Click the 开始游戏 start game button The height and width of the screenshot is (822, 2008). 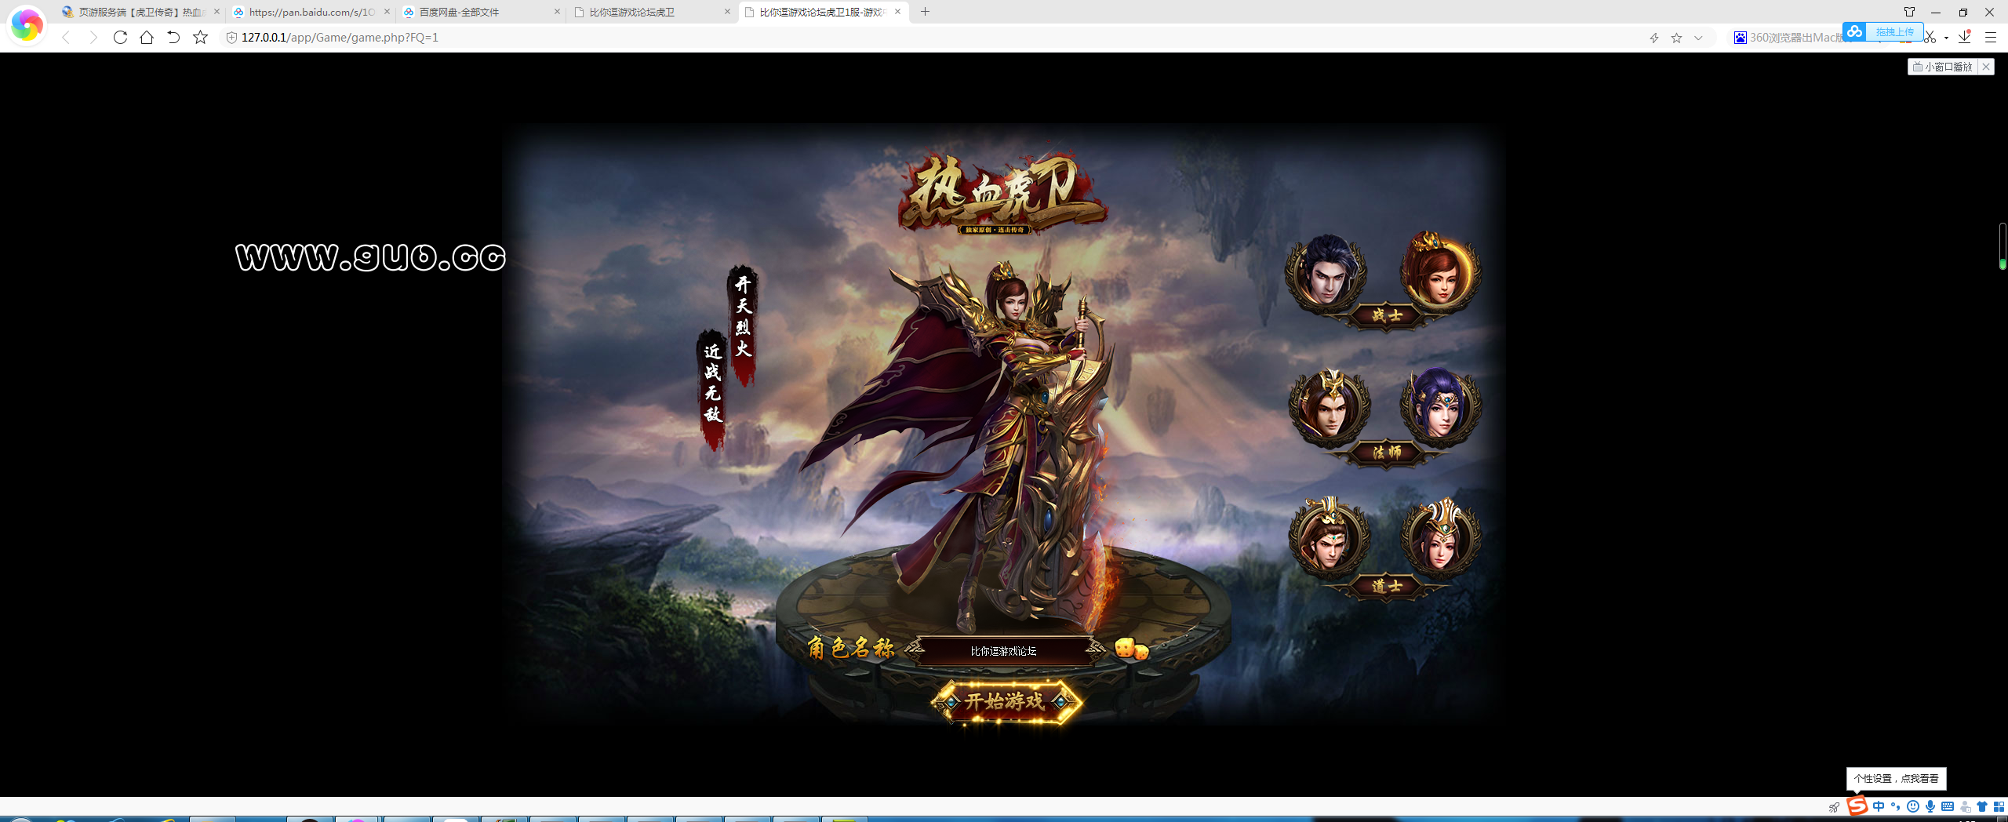coord(1006,701)
